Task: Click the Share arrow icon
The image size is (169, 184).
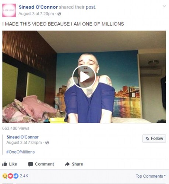Action: tap(67, 164)
